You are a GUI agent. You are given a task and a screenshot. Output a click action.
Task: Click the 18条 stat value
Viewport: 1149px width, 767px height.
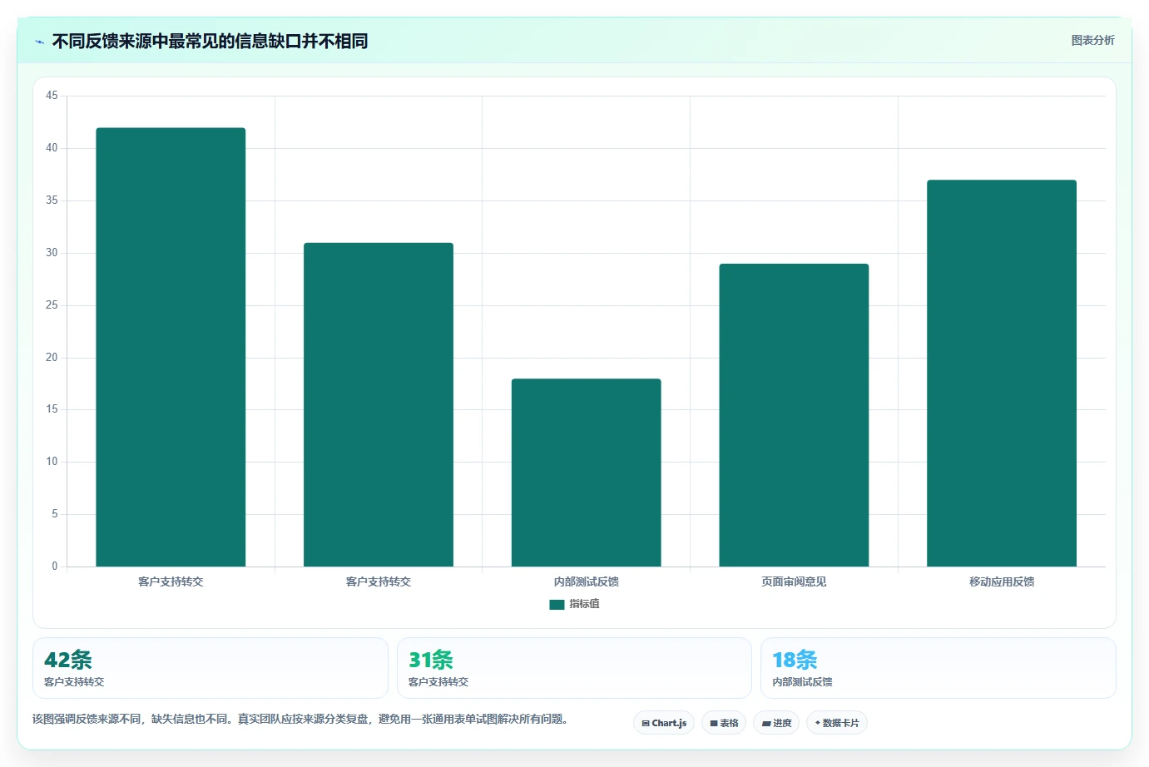[795, 660]
